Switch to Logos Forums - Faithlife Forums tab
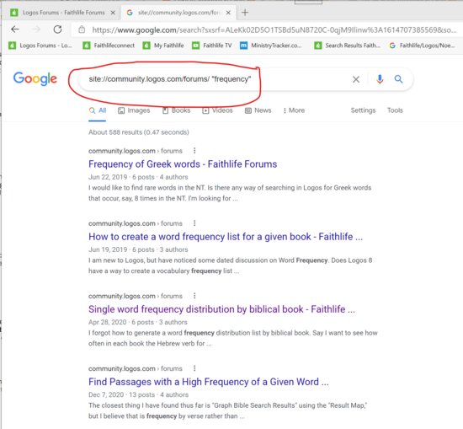The height and width of the screenshot is (429, 463). [x=64, y=13]
